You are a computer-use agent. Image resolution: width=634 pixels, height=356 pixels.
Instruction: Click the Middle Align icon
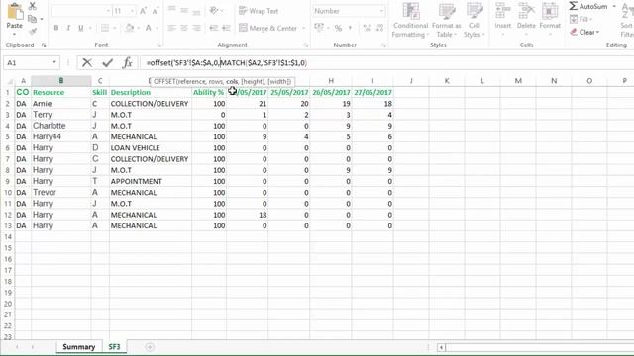[184, 11]
